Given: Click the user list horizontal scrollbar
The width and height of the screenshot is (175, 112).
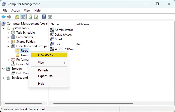Looking at the screenshot, I should 93,103.
